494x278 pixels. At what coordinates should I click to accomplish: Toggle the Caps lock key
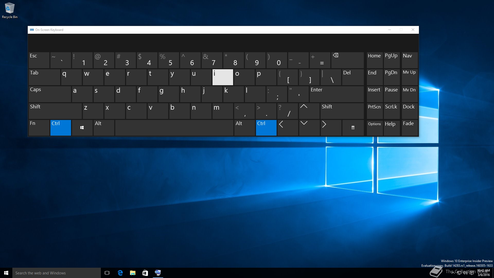click(50, 94)
